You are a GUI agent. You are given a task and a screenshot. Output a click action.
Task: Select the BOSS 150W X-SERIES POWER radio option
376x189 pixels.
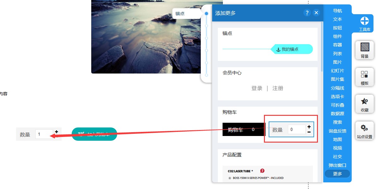click(230, 178)
